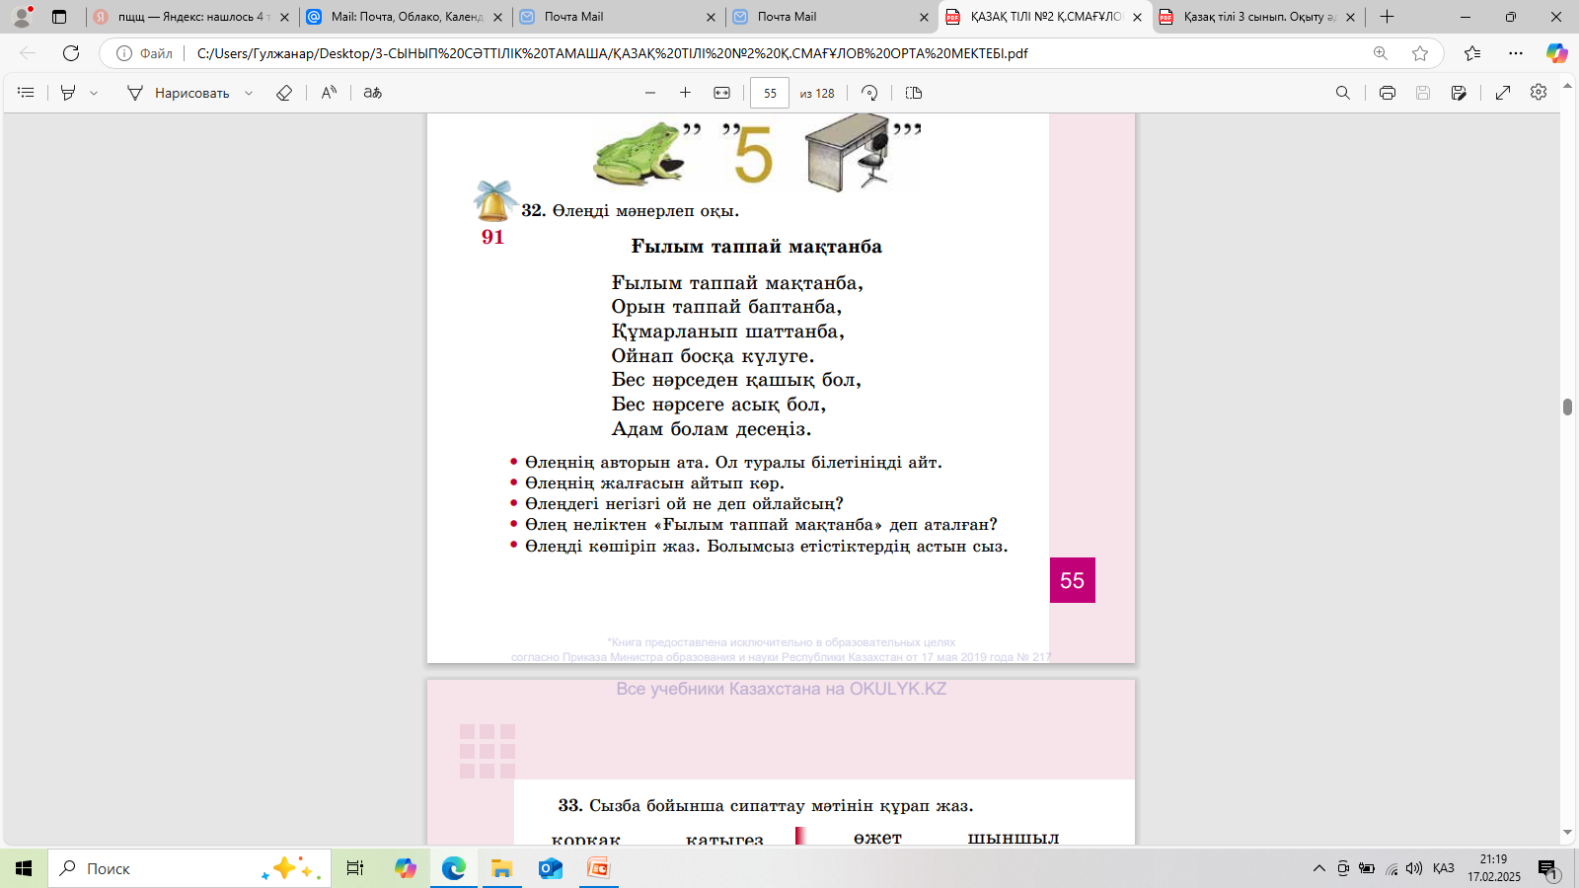
Task: Switch the КАЗ keyboard language
Action: [1444, 868]
